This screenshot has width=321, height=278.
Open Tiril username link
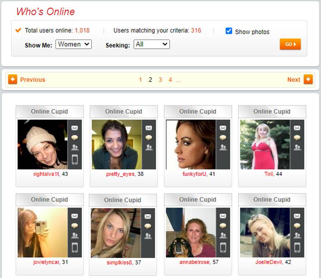[268, 174]
